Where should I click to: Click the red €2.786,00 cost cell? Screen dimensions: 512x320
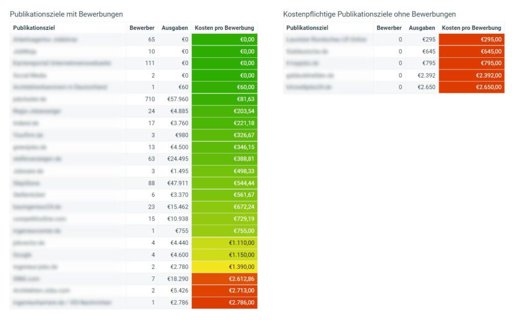tap(224, 303)
